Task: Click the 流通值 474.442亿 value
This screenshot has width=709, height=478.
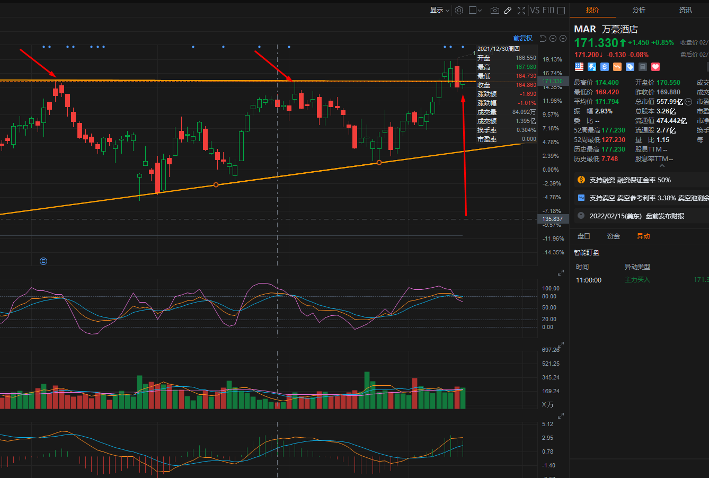Action: [672, 121]
